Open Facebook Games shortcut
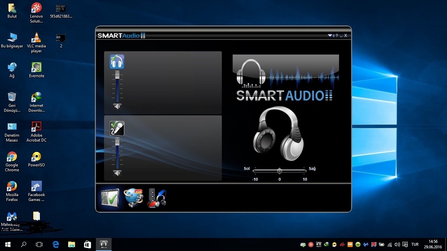The width and height of the screenshot is (447, 251). [x=37, y=192]
